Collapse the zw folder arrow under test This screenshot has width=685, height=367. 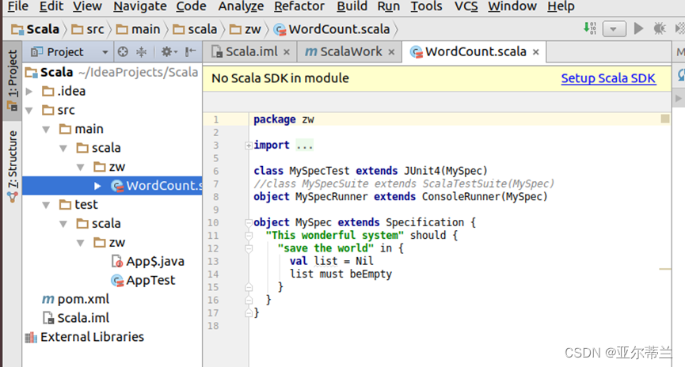[81, 243]
